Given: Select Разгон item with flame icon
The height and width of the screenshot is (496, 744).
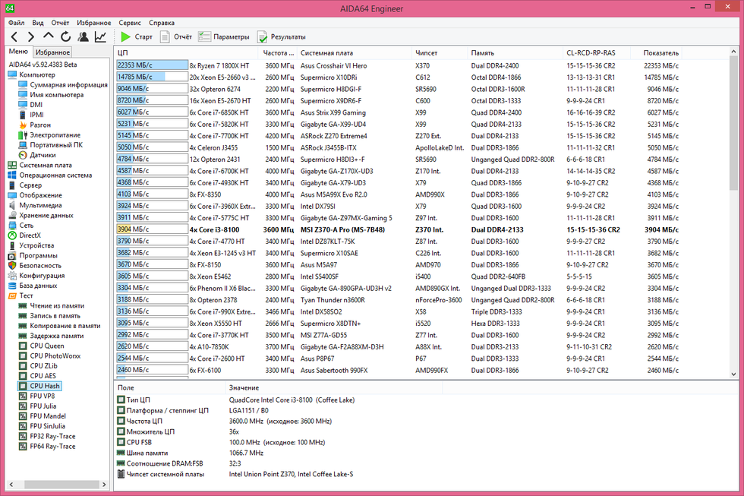Looking at the screenshot, I should pyautogui.click(x=40, y=125).
